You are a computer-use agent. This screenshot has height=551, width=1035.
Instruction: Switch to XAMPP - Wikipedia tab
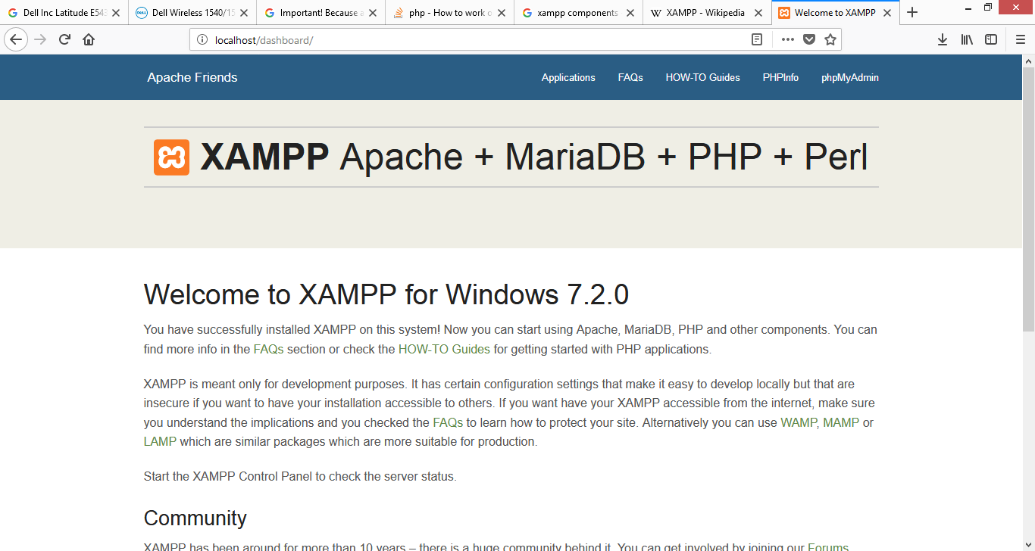[707, 13]
